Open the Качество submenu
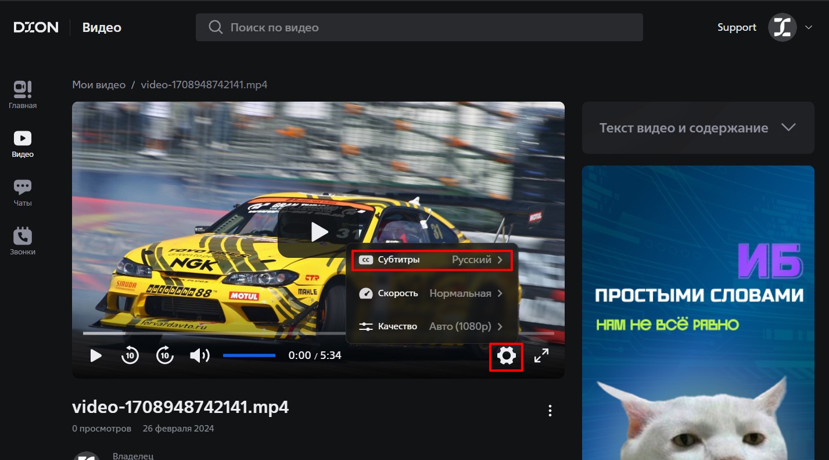Image resolution: width=829 pixels, height=460 pixels. (x=432, y=326)
